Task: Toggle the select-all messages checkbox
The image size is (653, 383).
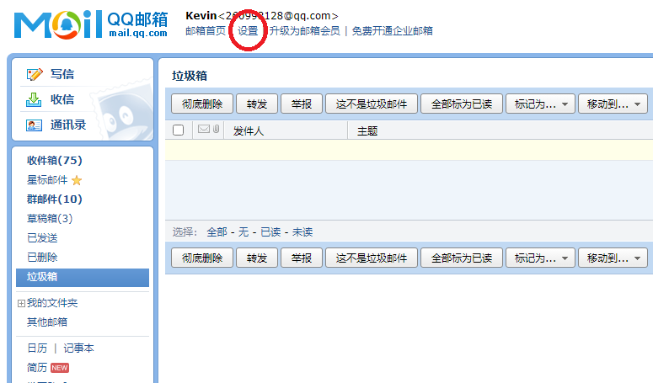Action: point(178,130)
